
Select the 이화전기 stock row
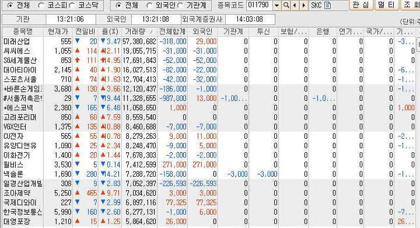(x=209, y=155)
